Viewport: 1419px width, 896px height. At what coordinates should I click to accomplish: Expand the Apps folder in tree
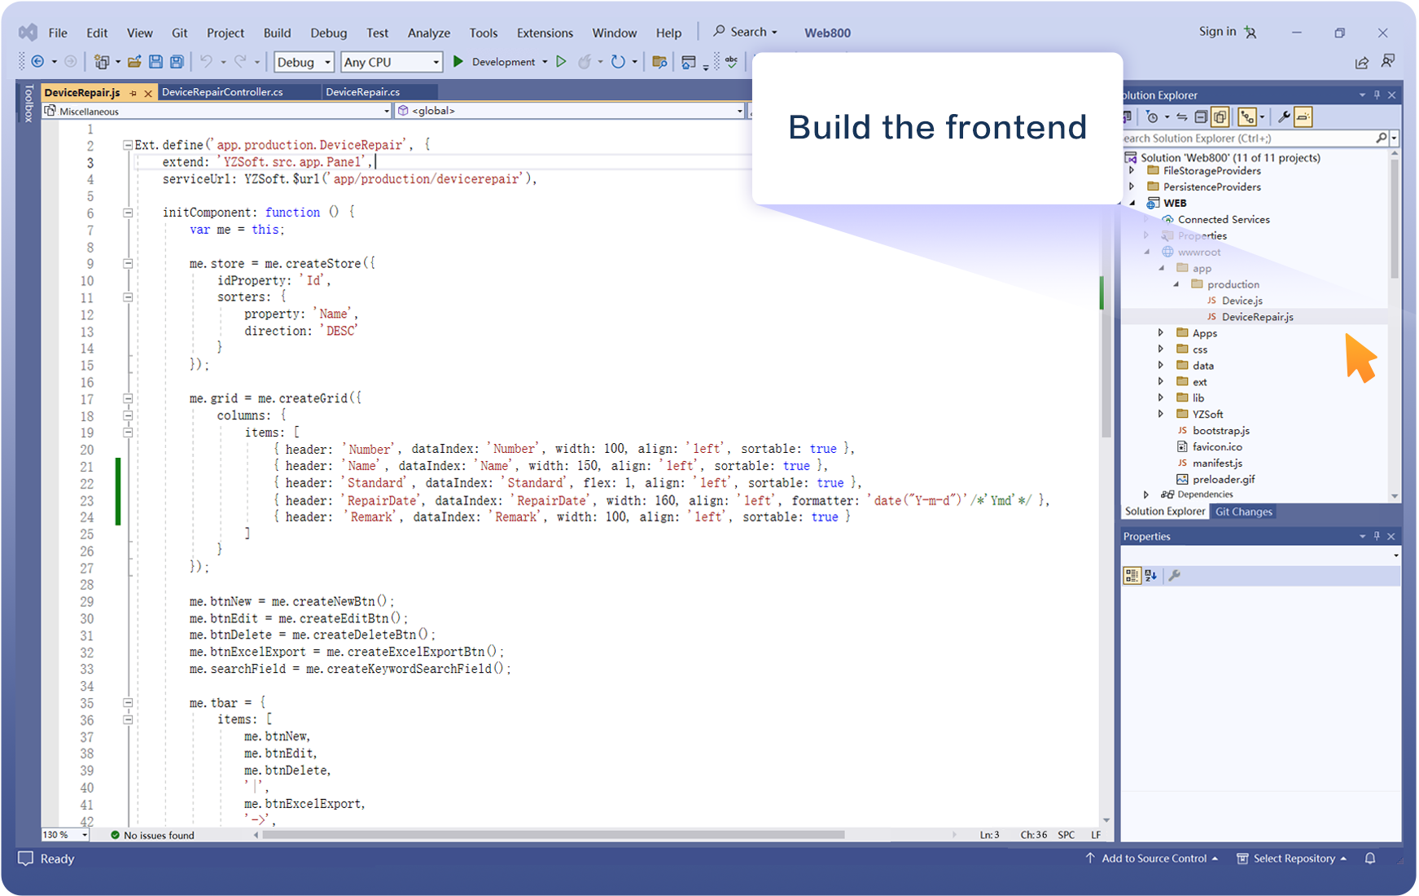(1161, 332)
